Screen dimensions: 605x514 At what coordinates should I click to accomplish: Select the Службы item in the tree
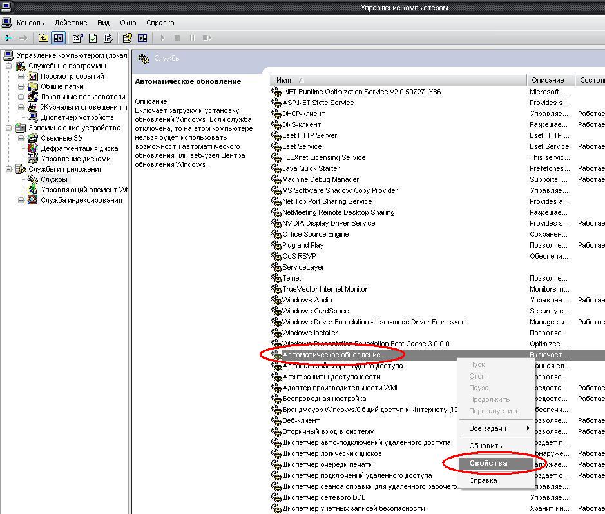point(54,179)
